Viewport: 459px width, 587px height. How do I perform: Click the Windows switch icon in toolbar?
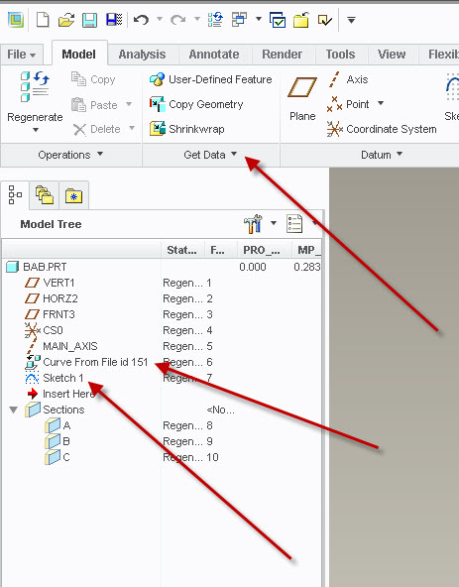239,20
